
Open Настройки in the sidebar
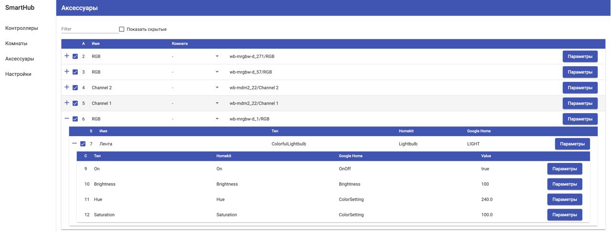pyautogui.click(x=18, y=74)
